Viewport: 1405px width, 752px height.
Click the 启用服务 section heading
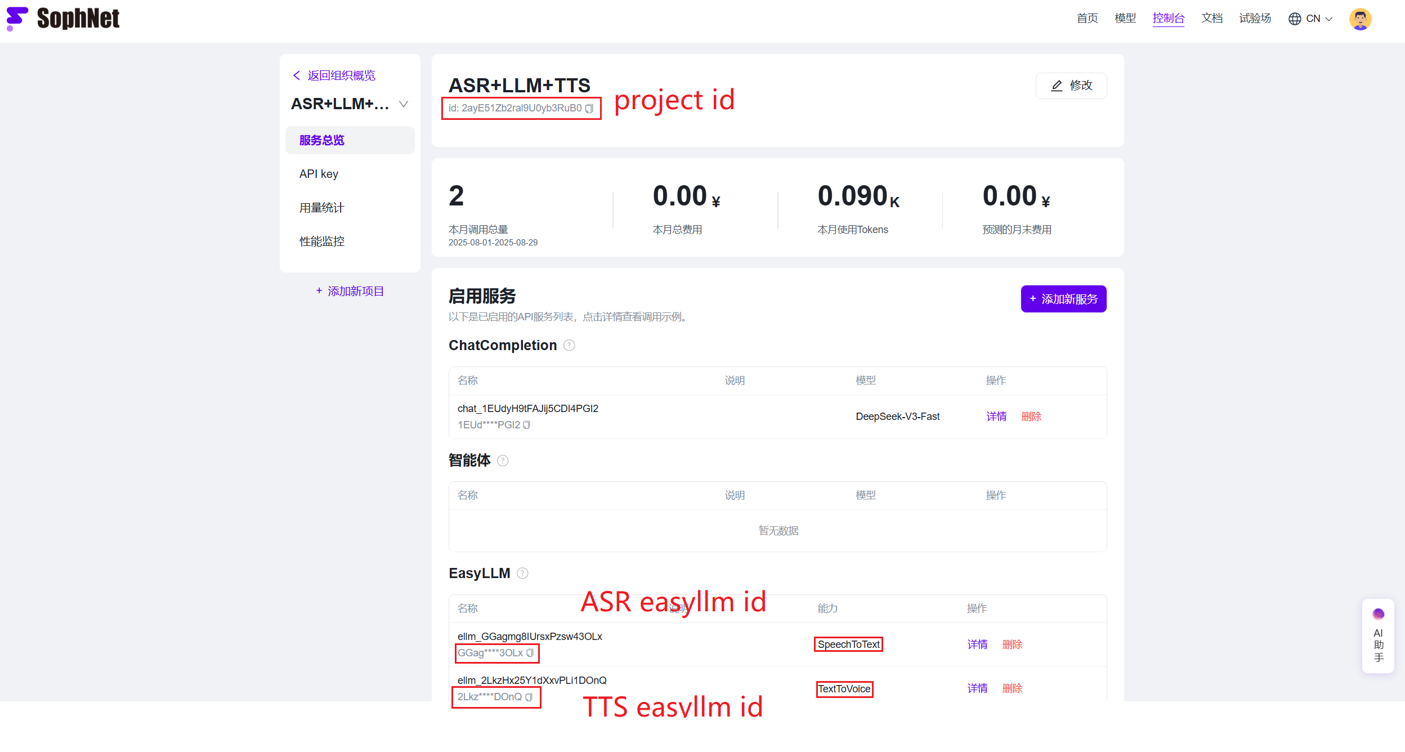tap(482, 296)
